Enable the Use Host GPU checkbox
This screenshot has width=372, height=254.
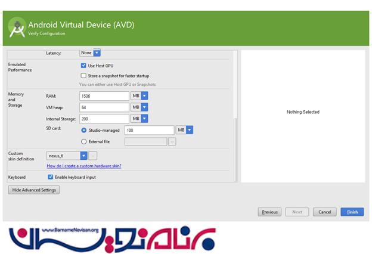pos(83,66)
